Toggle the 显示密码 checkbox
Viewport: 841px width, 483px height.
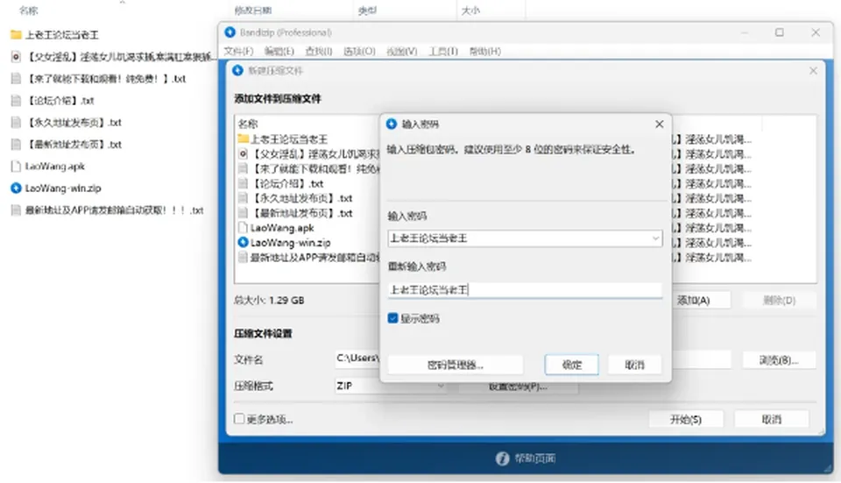[392, 318]
